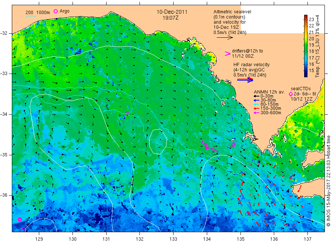This screenshot has height=244, width=333.
Task: Click the magenta 300-600m ANMN arrow
Action: [x=256, y=113]
